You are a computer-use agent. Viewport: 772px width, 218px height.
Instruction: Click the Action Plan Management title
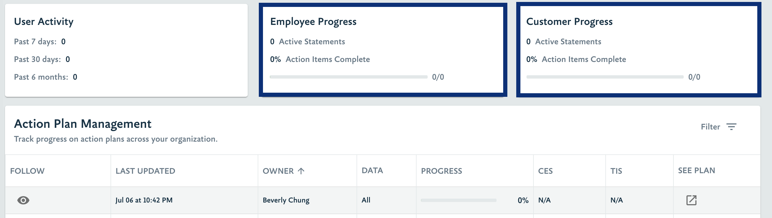click(83, 124)
